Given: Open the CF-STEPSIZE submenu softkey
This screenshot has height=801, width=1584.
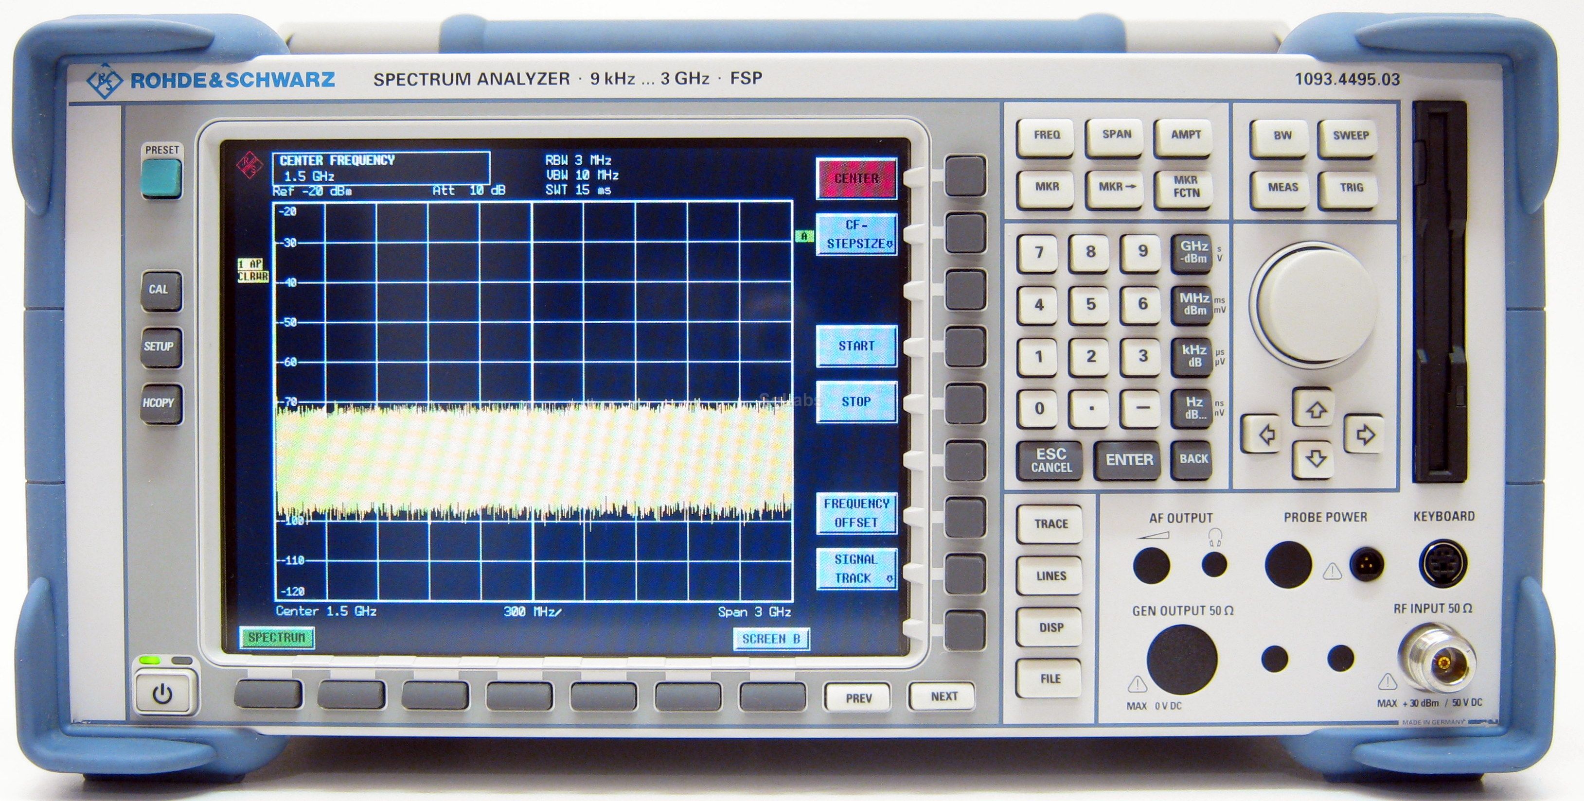Looking at the screenshot, I should (x=856, y=234).
